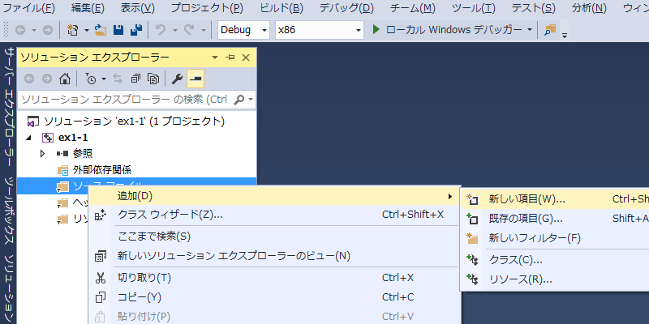649x324 pixels.
Task: Click the Navigate Backward toolbar icon
Action: pos(20,30)
